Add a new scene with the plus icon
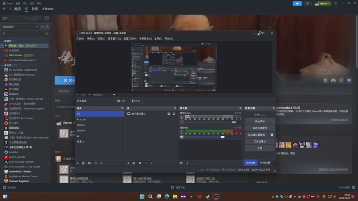358x201 pixels. pyautogui.click(x=78, y=163)
